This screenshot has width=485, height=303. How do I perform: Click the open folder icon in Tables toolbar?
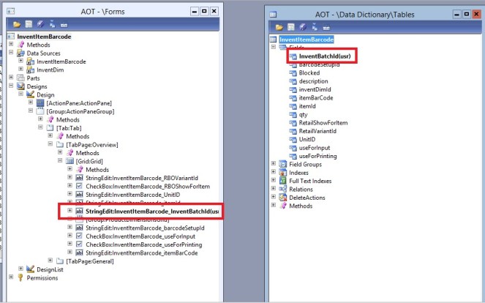tap(280, 26)
